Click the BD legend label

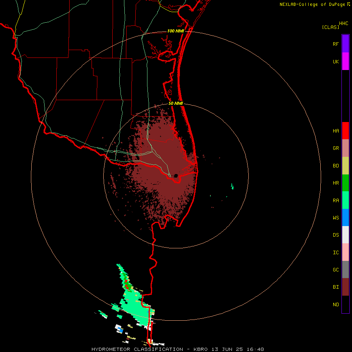click(x=336, y=166)
